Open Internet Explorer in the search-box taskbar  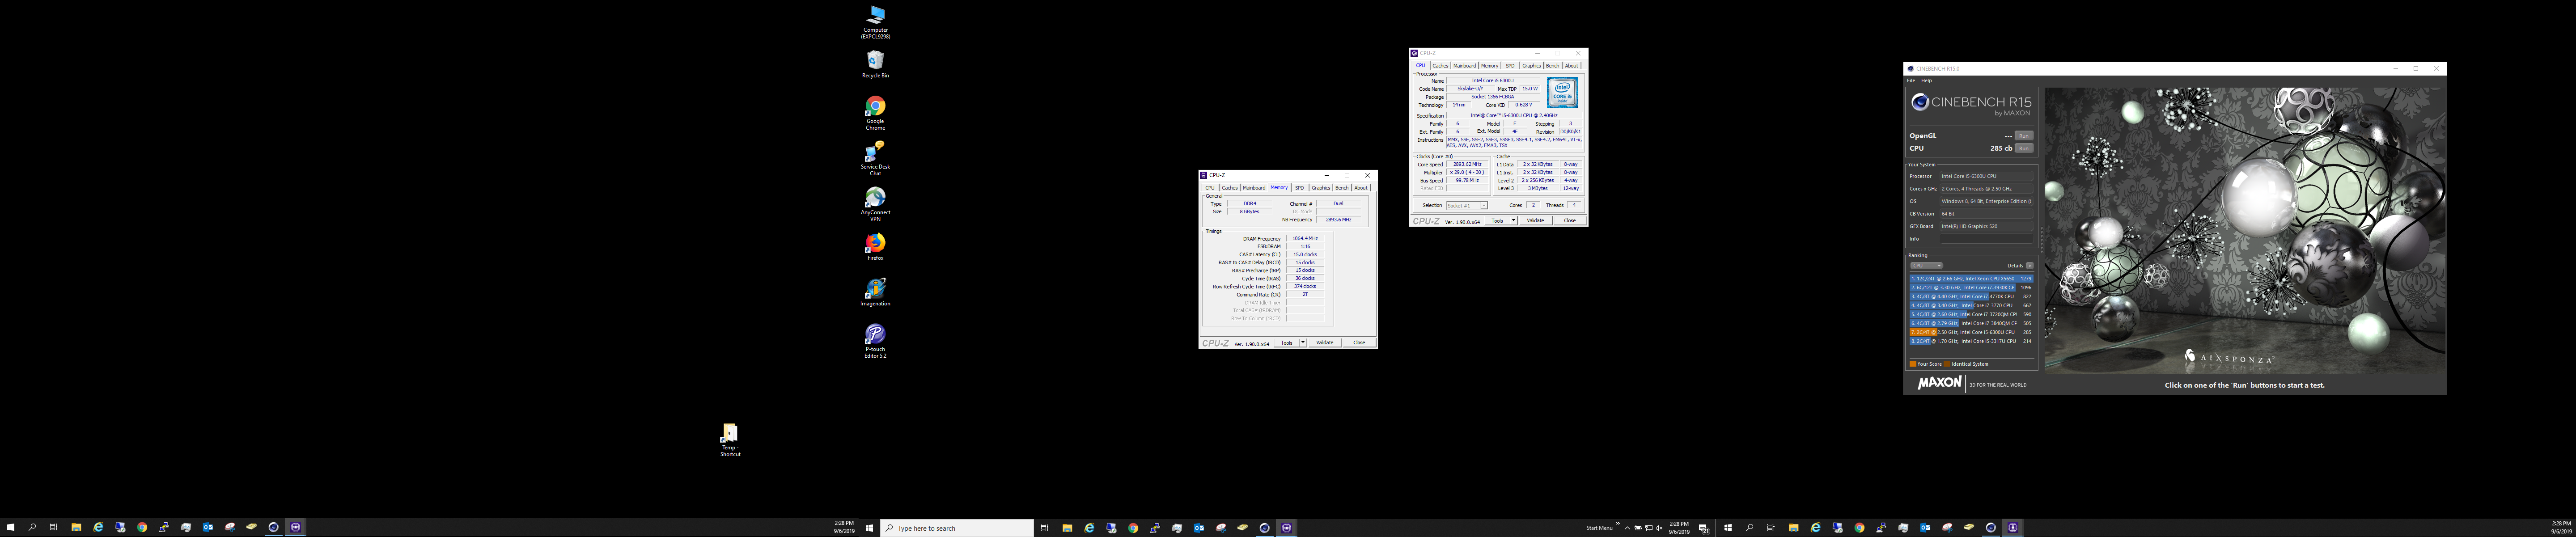[1090, 528]
